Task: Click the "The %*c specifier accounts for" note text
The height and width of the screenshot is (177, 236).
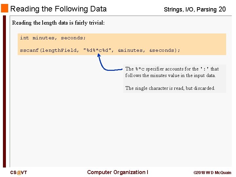Action: pyautogui.click(x=162, y=69)
